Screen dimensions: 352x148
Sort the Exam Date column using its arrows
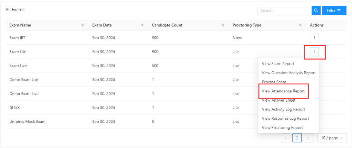142,25
